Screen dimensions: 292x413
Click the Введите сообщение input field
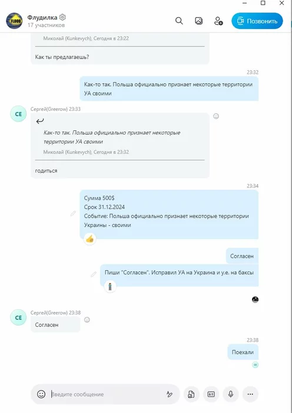(107, 394)
